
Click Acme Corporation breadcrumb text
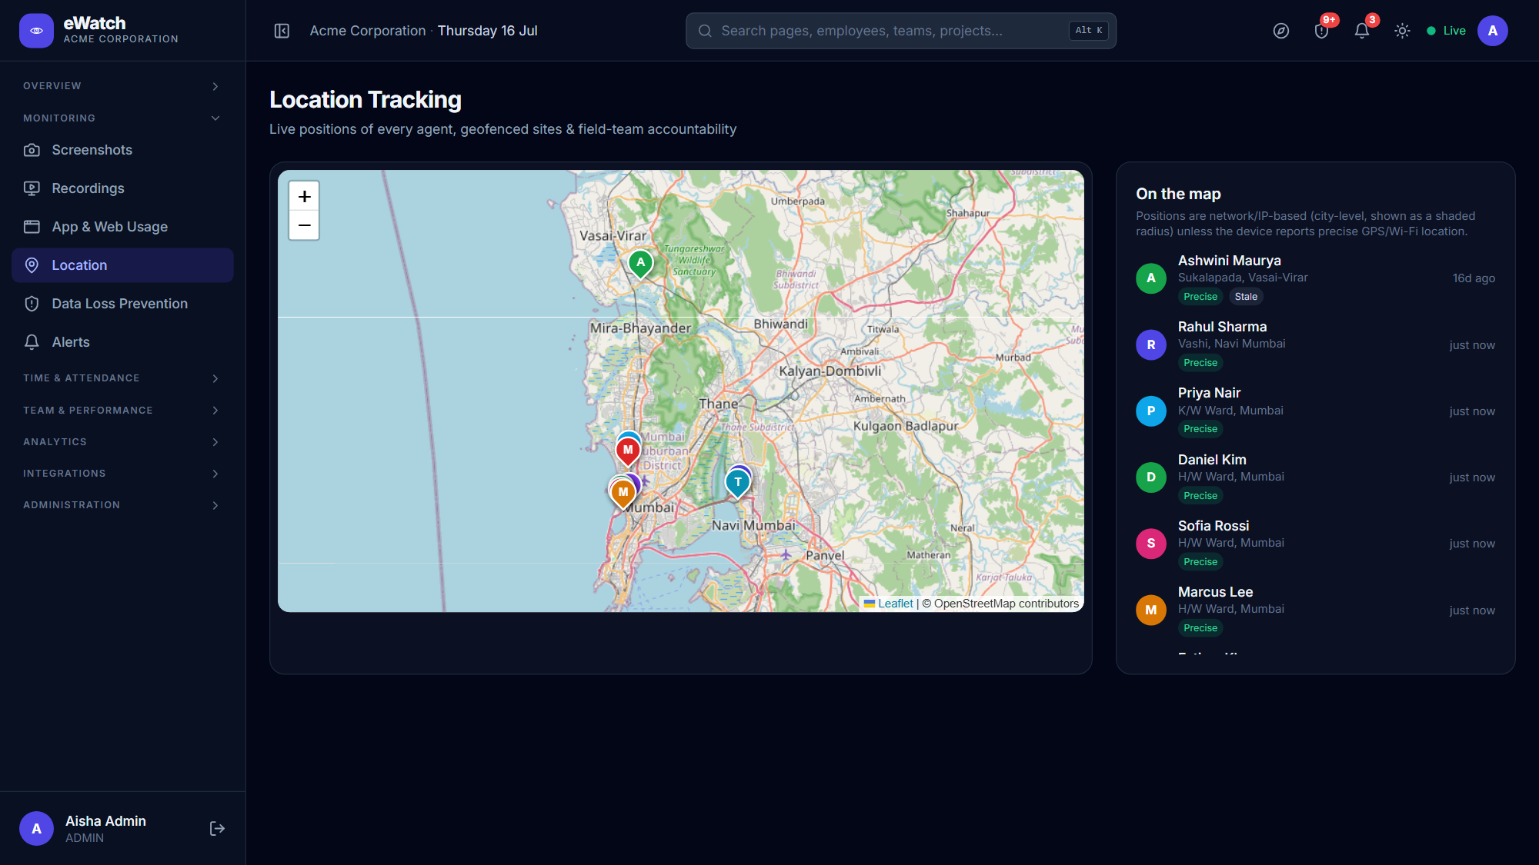point(368,31)
